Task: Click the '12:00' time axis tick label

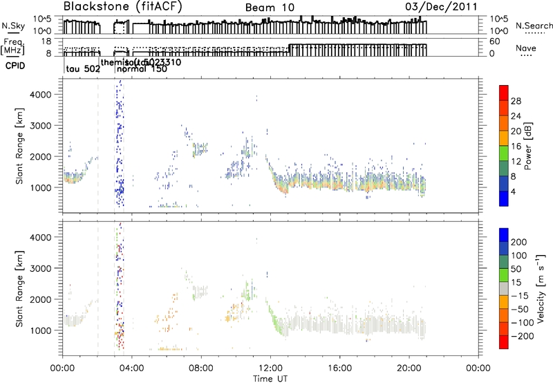Action: 270,368
